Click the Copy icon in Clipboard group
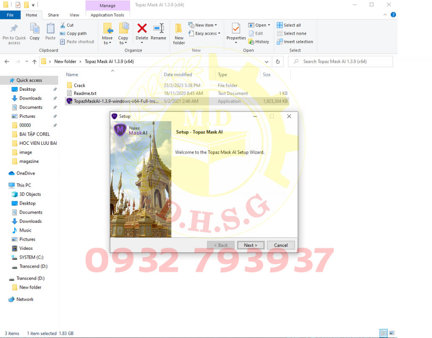This screenshot has width=432, height=338. [x=35, y=28]
